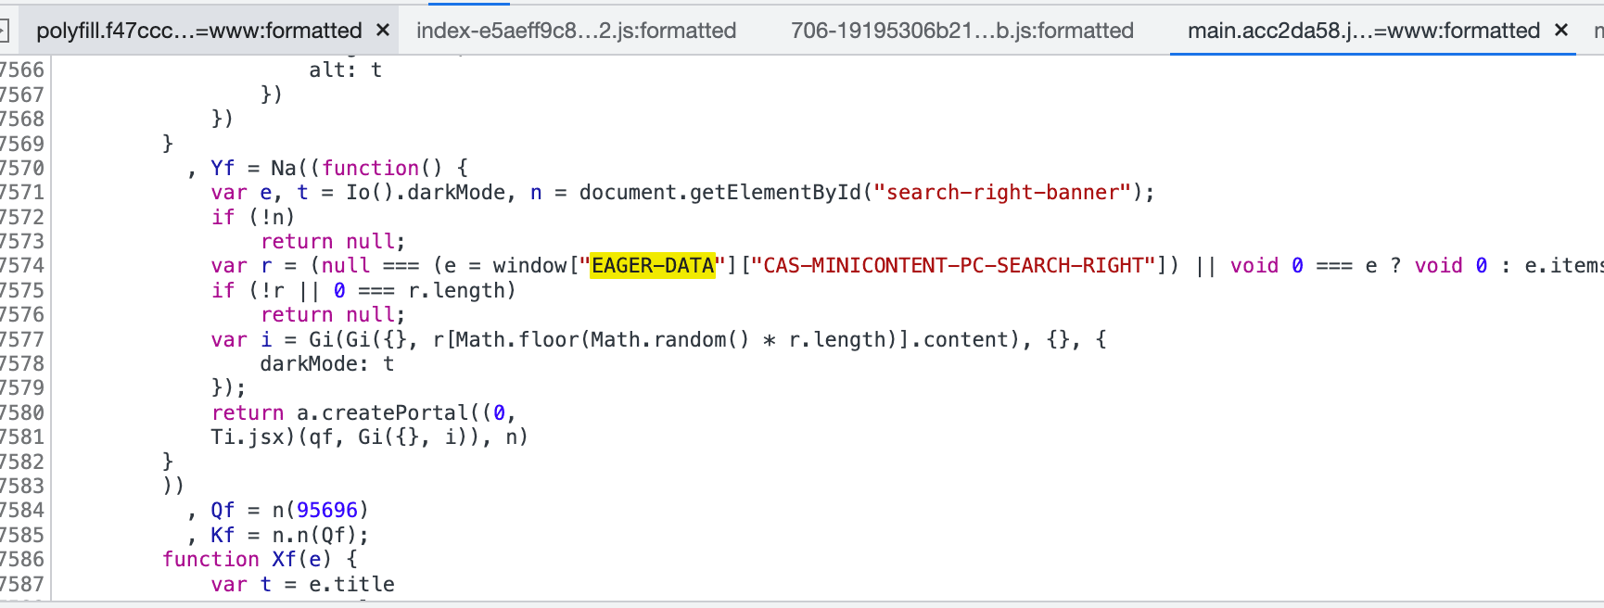Open the index-e5aeff9c8 formatted tab

click(x=576, y=31)
